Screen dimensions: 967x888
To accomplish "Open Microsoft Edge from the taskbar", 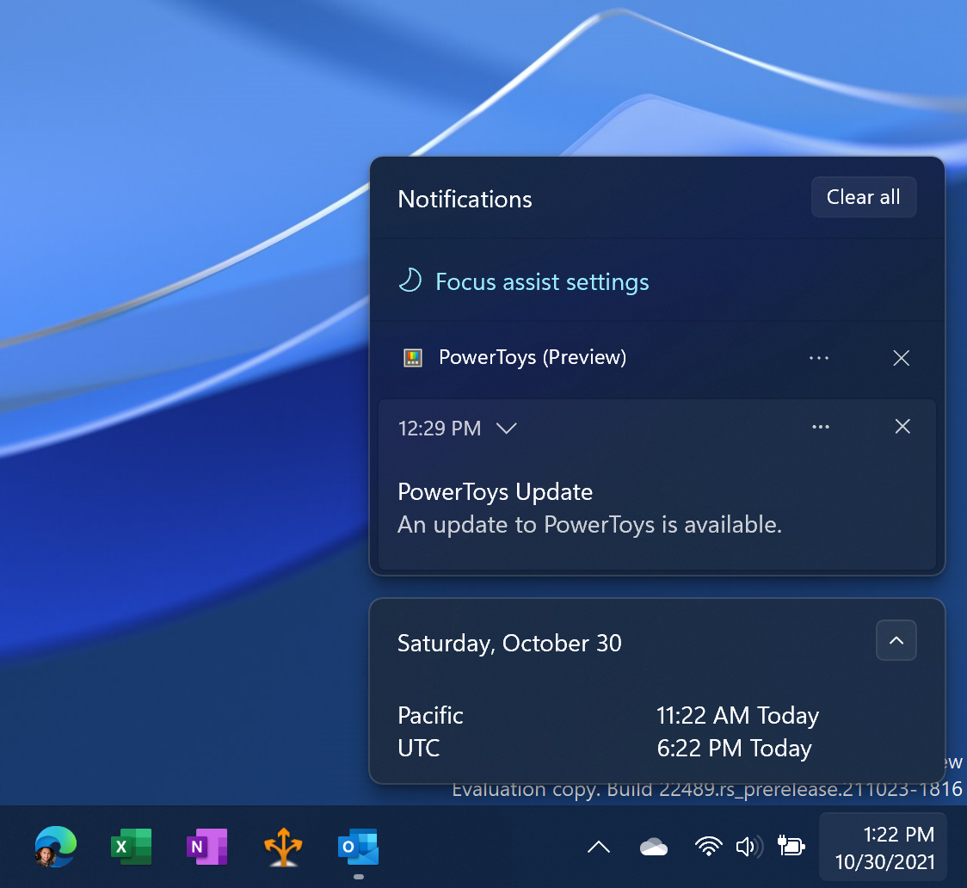I will (x=55, y=847).
